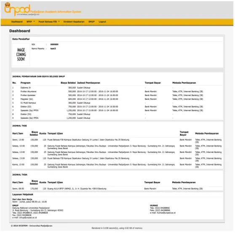
Task: Go to the Direktori Kepakaran menu item
Action: point(74,22)
